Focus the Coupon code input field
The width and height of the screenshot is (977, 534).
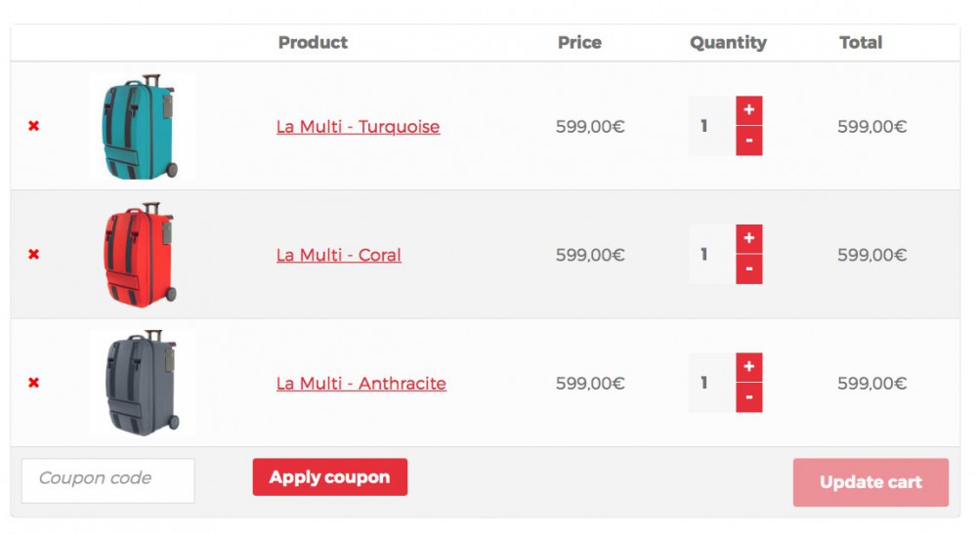coord(107,480)
